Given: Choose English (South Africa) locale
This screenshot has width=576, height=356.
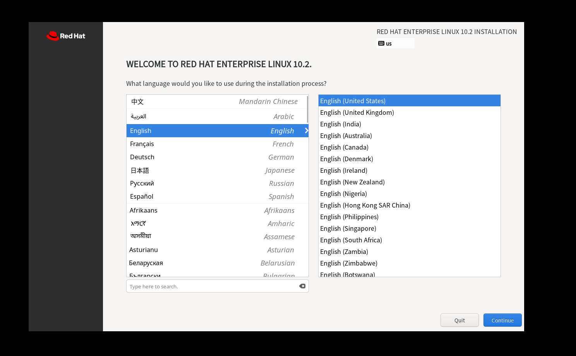Looking at the screenshot, I should pos(410,240).
